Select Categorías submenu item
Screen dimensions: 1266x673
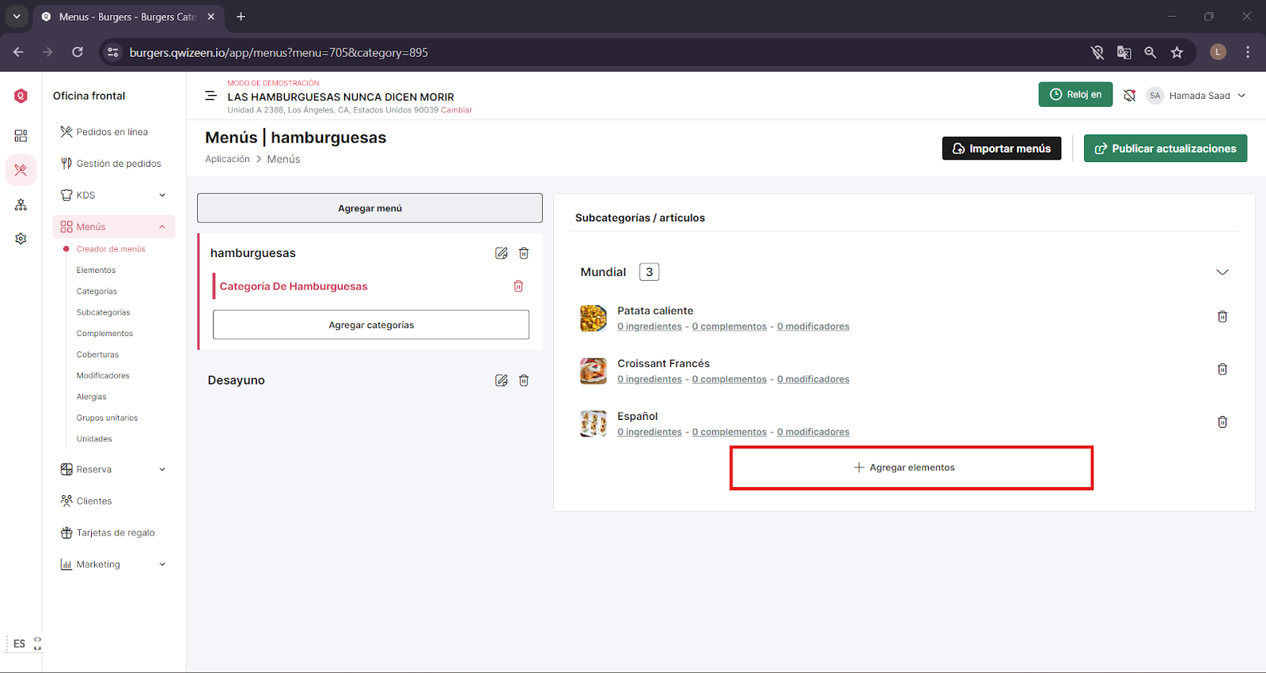tap(97, 292)
